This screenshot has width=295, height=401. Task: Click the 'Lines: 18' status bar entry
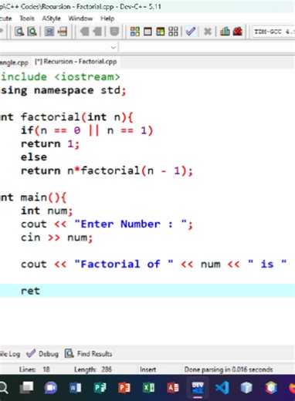point(35,369)
